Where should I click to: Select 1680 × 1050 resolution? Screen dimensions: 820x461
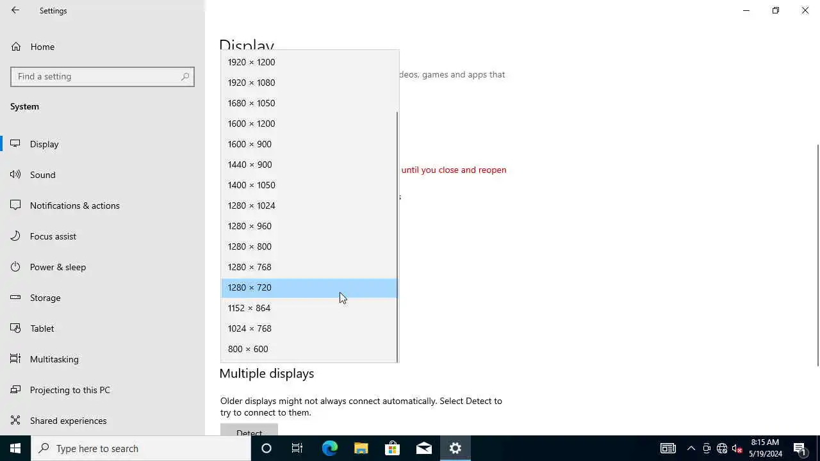coord(309,103)
